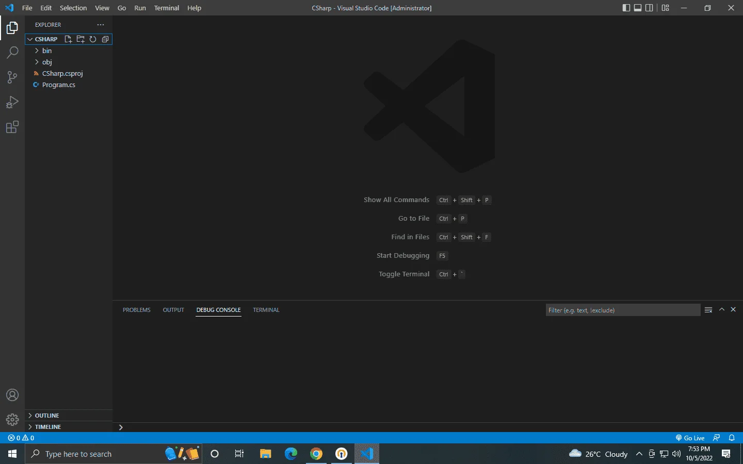The height and width of the screenshot is (464, 743).
Task: Click the debug console filter input
Action: (623, 310)
